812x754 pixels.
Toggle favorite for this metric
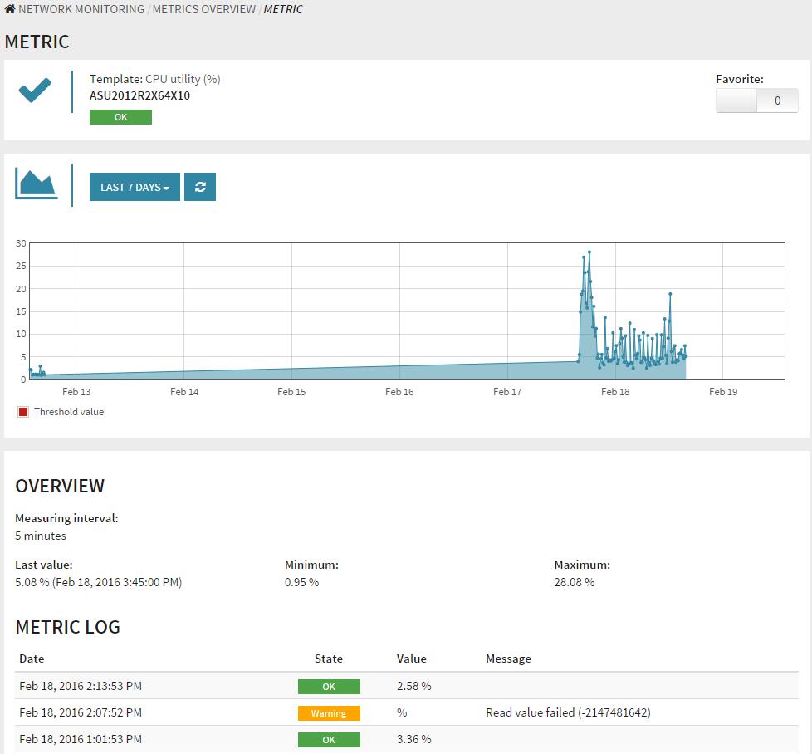(x=736, y=100)
